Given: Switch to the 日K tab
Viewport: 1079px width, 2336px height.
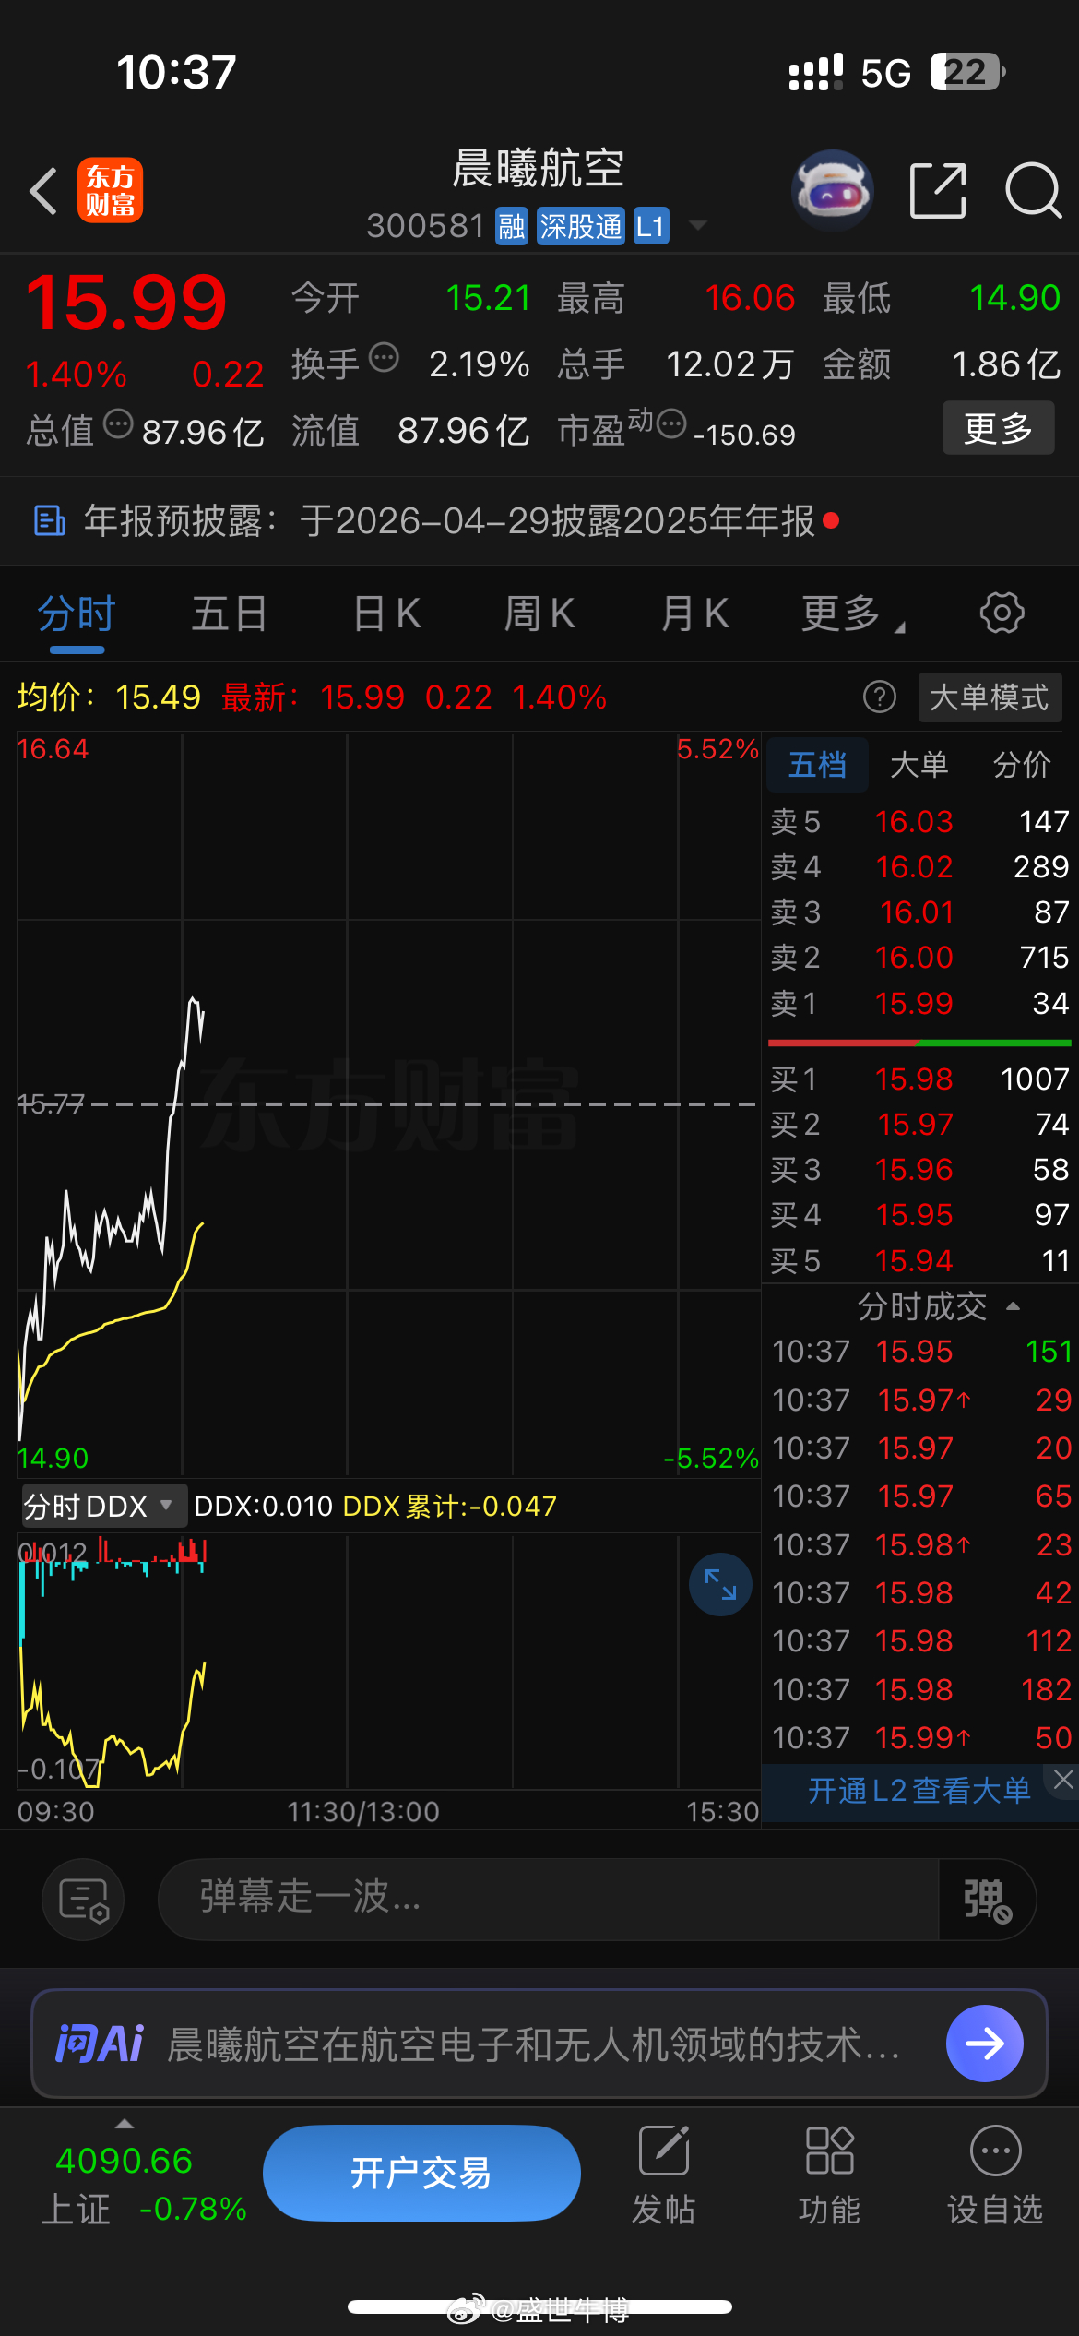Looking at the screenshot, I should pyautogui.click(x=387, y=614).
